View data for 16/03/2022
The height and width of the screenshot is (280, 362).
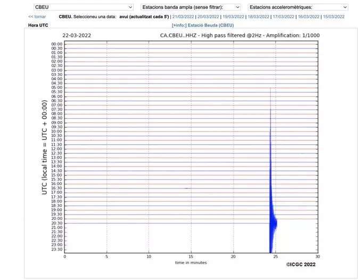pyautogui.click(x=308, y=17)
